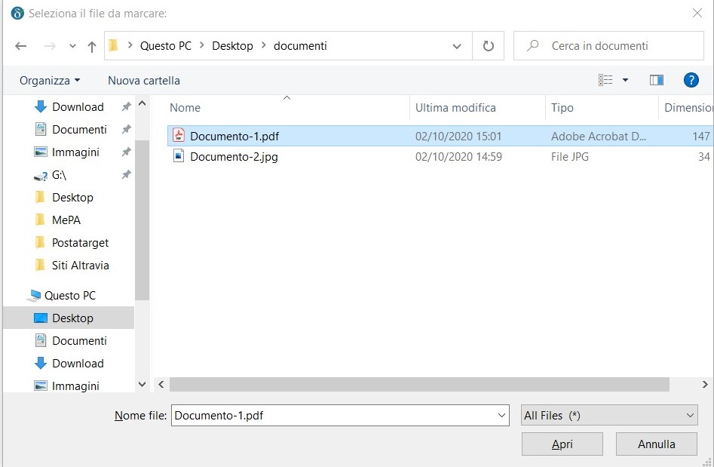Open the Download quick access folder
Viewport: 714px width, 467px height.
[78, 107]
